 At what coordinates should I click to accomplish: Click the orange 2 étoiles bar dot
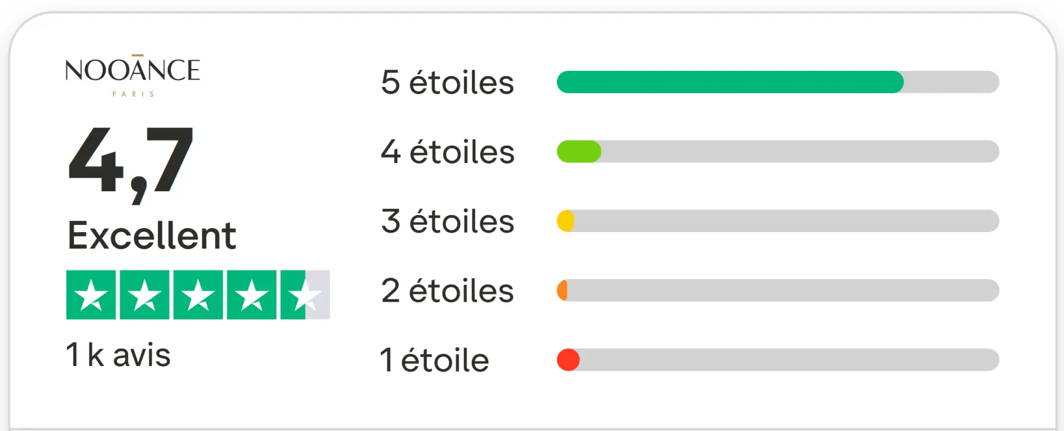563,290
